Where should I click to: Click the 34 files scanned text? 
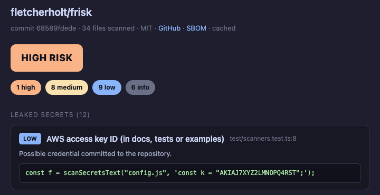tap(108, 28)
